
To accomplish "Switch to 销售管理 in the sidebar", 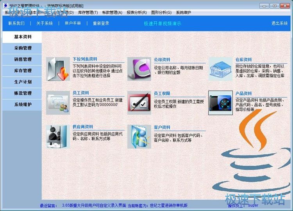I will pyautogui.click(x=22, y=59).
